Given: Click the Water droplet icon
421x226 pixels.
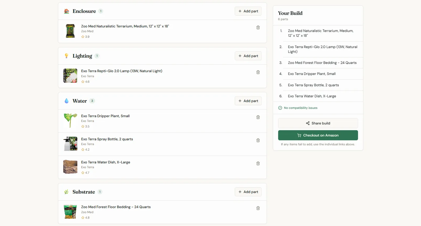Looking at the screenshot, I should pos(67,101).
